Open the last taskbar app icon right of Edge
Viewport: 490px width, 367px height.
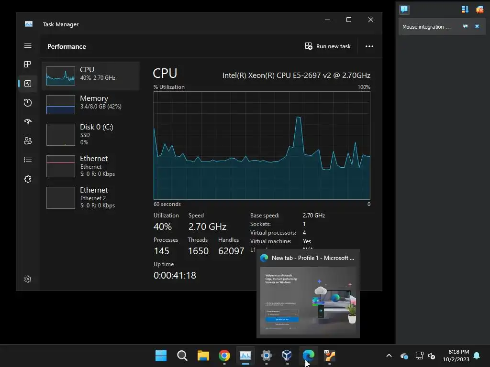329,356
